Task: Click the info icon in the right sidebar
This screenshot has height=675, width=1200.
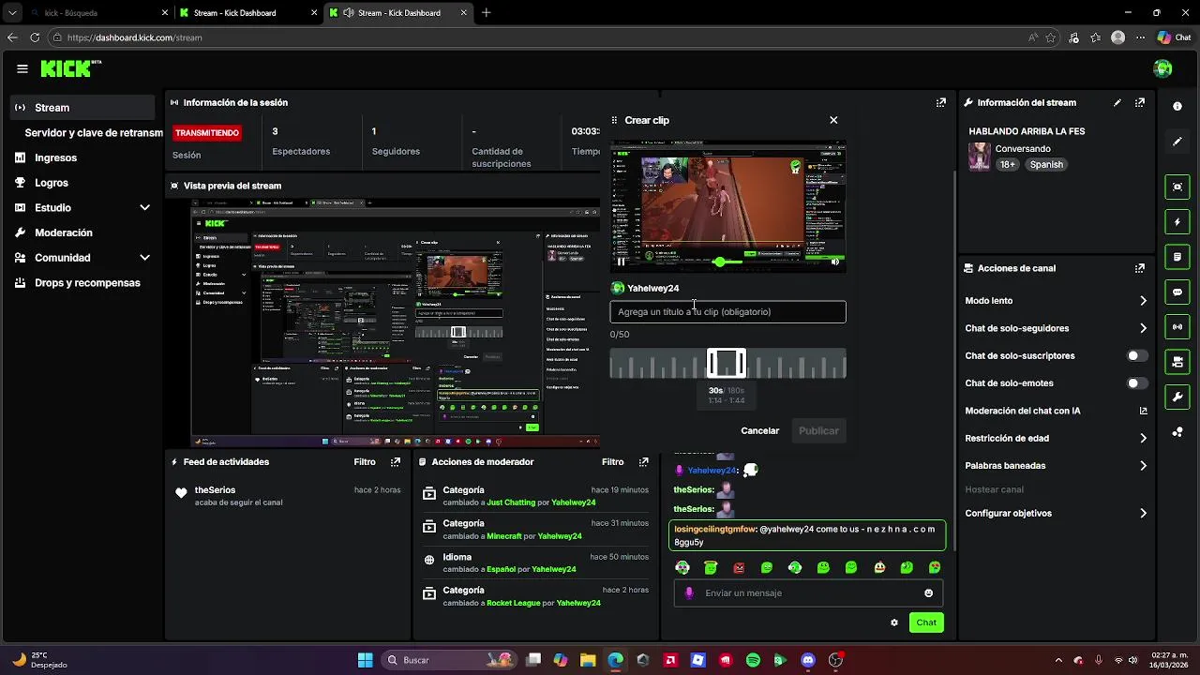Action: 1177,107
